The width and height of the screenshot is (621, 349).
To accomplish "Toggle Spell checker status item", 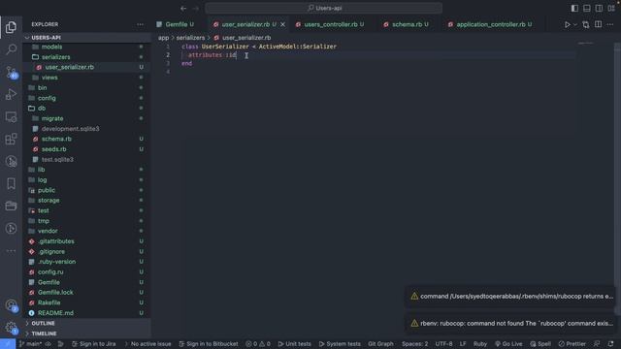I will tap(540, 344).
